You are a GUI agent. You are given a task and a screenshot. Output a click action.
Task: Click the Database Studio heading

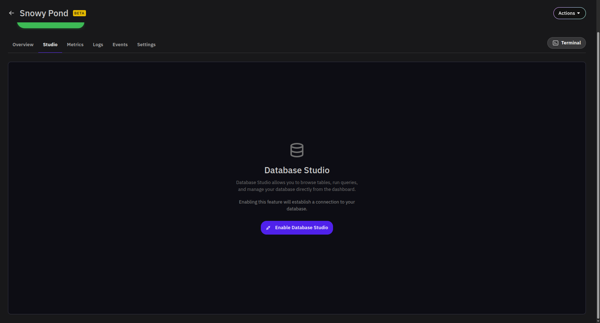[297, 170]
